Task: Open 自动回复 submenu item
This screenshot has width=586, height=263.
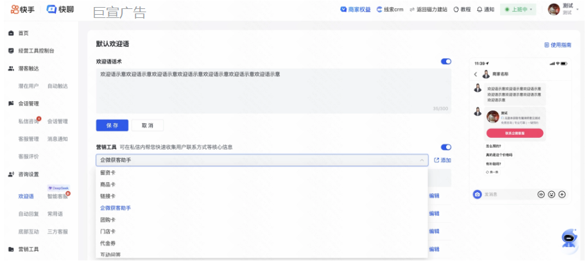Action: tap(28, 214)
